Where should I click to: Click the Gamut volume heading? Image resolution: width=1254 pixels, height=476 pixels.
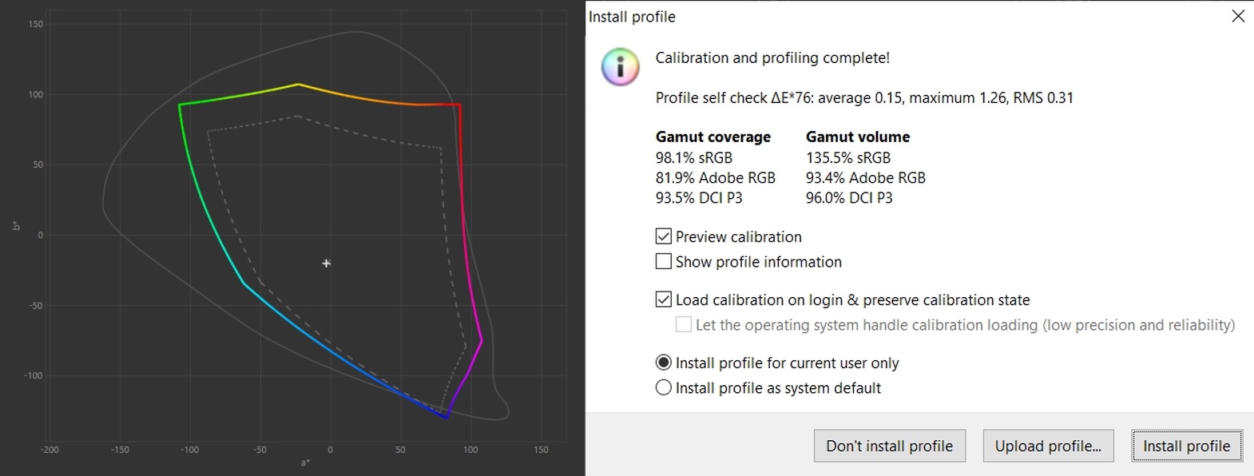click(x=857, y=137)
